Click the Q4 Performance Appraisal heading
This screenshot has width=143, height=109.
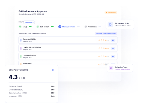click(x=33, y=11)
